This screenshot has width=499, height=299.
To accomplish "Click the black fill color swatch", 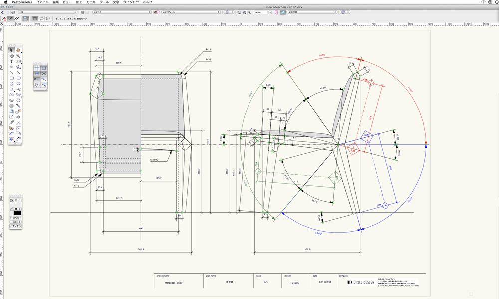I will click(x=17, y=213).
